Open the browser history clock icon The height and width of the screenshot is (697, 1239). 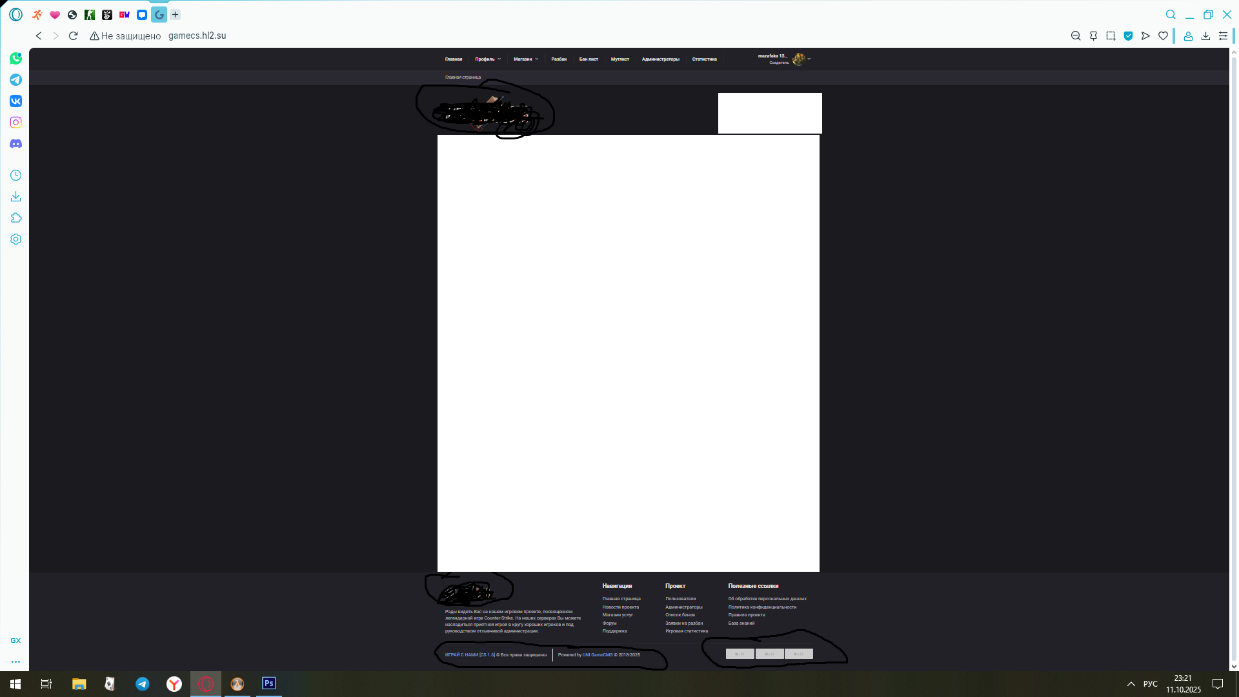15,176
